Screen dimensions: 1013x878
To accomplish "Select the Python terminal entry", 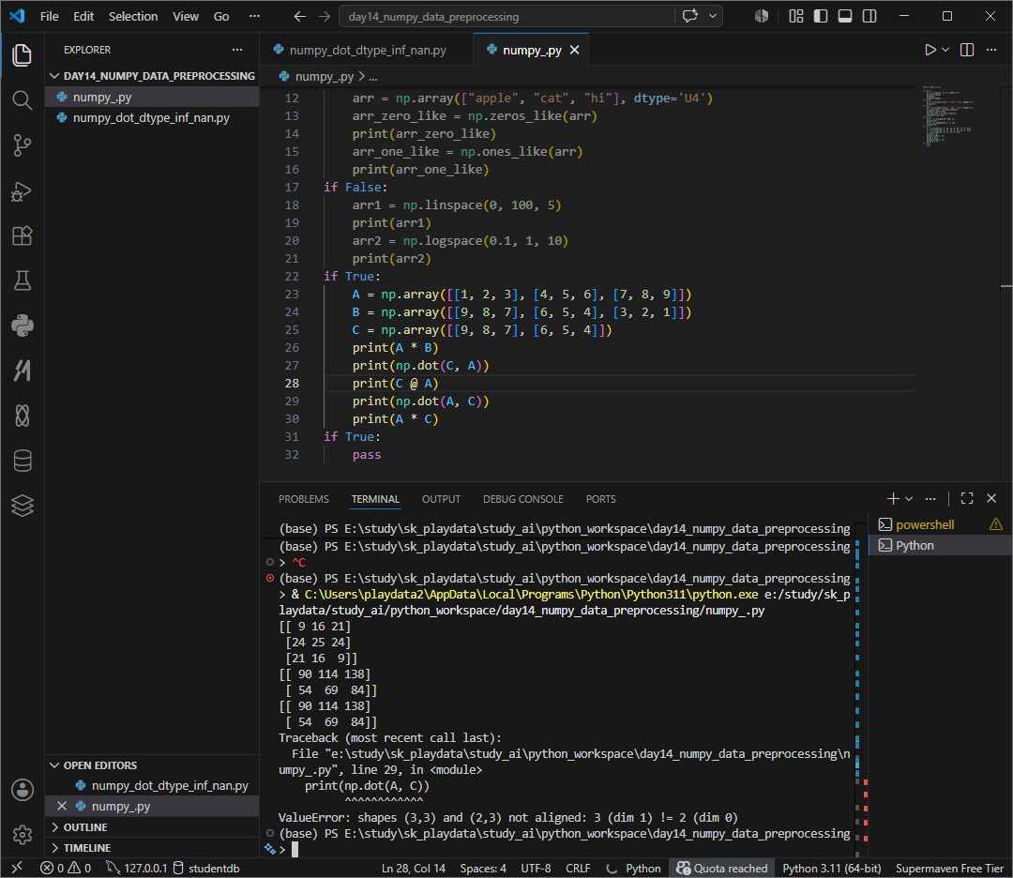I will point(941,545).
